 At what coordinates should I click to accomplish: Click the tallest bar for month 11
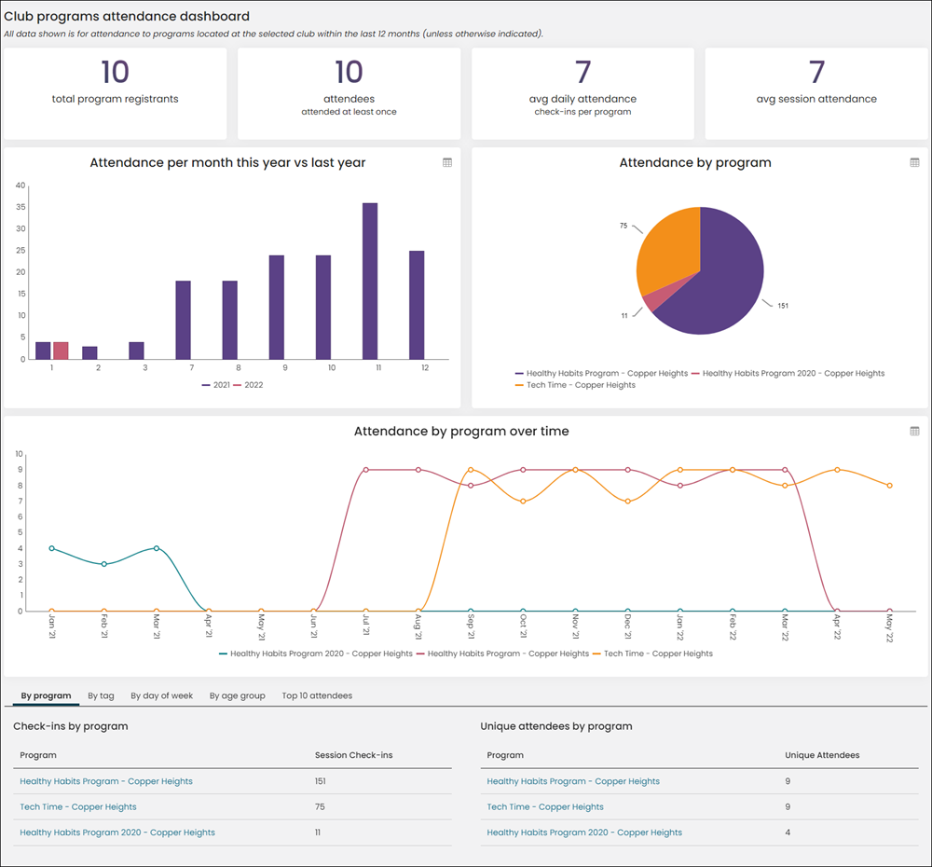pyautogui.click(x=370, y=282)
